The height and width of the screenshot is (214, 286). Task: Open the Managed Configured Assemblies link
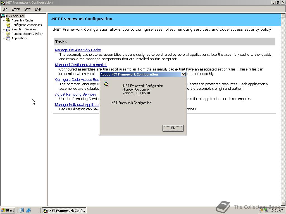coord(81,65)
